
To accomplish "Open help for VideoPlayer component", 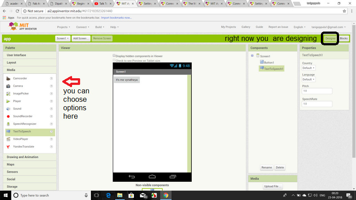I will click(x=51, y=139).
